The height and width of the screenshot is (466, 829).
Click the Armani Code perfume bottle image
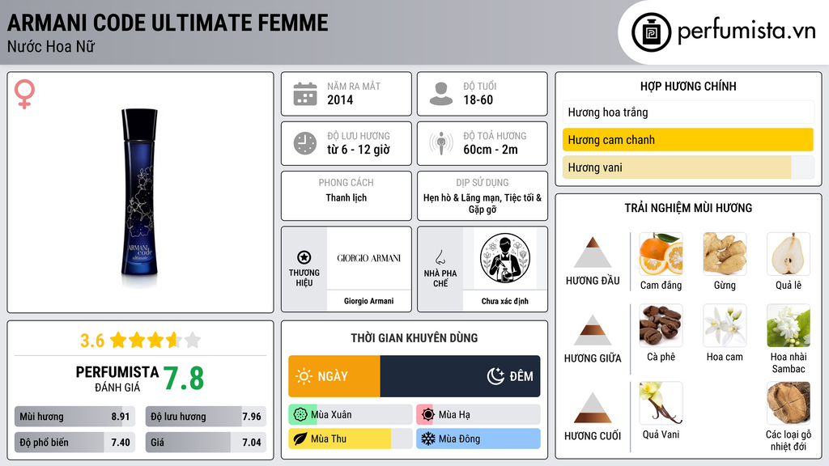click(139, 193)
